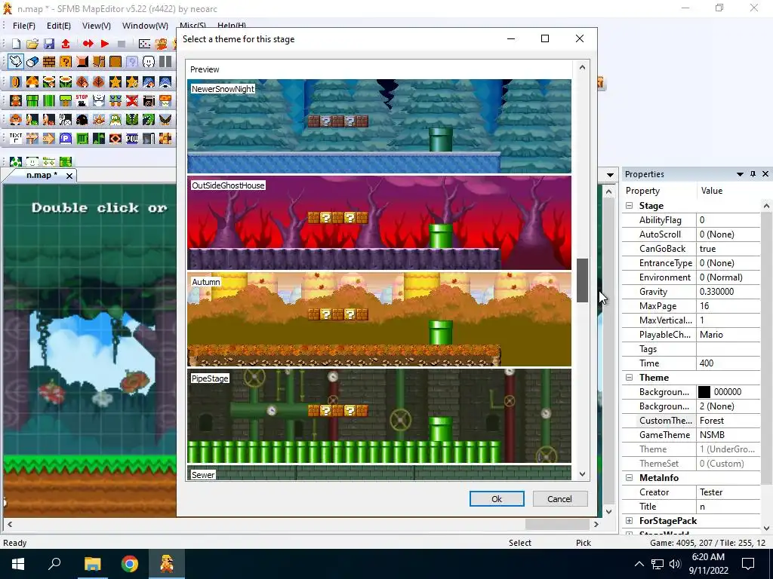Image resolution: width=773 pixels, height=579 pixels.
Task: Open the document tab list dropdown
Action: (x=610, y=175)
